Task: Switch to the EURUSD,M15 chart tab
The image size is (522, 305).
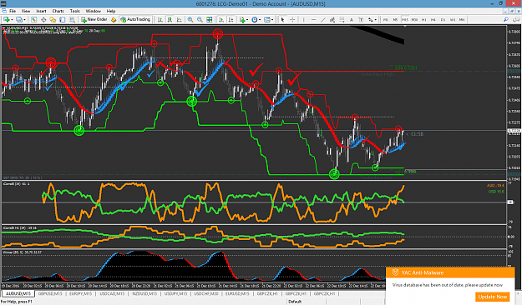Action: point(237,294)
